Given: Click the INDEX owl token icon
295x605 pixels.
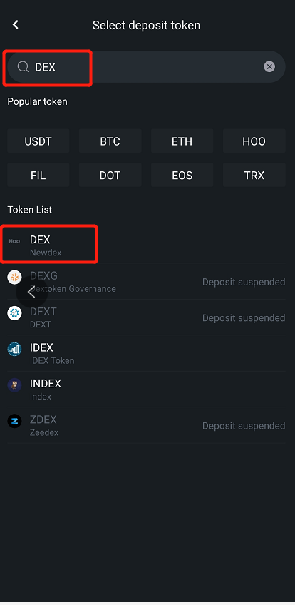Looking at the screenshot, I should pos(15,385).
